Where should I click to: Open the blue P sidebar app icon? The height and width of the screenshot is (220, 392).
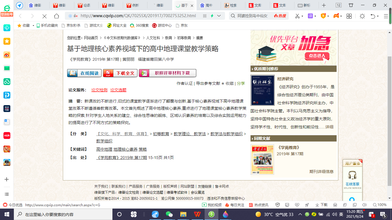pos(7,95)
